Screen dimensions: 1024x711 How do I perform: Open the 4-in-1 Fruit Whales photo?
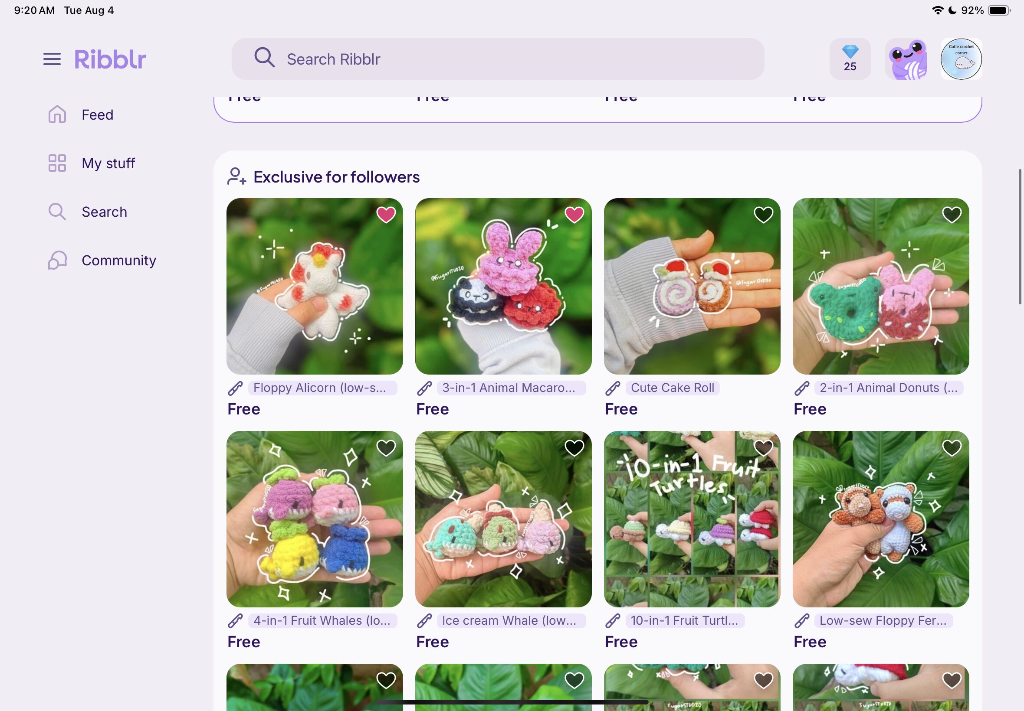[x=315, y=519]
